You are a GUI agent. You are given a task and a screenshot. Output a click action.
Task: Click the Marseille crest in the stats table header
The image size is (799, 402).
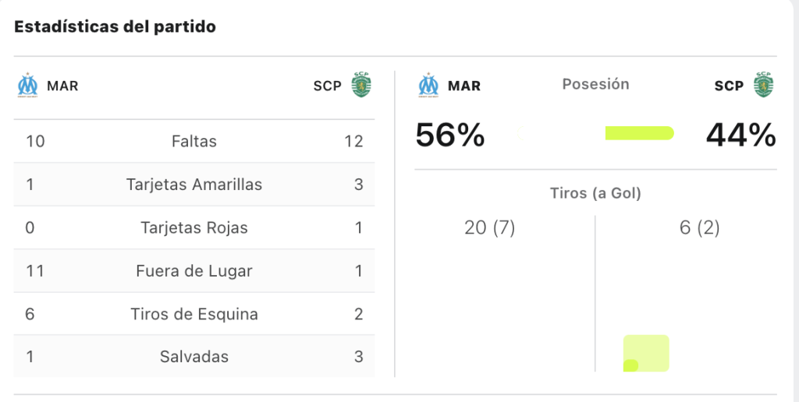[x=27, y=85]
